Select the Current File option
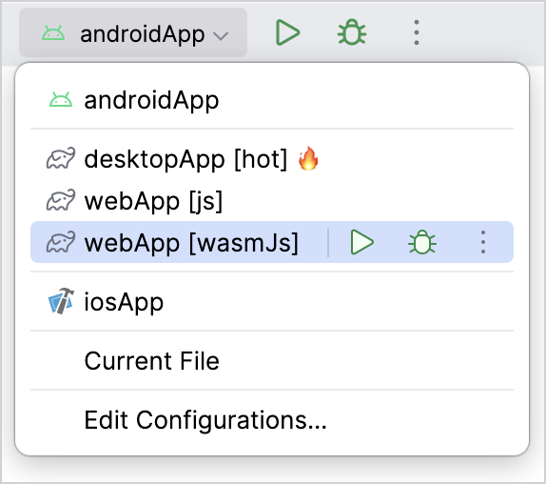 coord(272,360)
